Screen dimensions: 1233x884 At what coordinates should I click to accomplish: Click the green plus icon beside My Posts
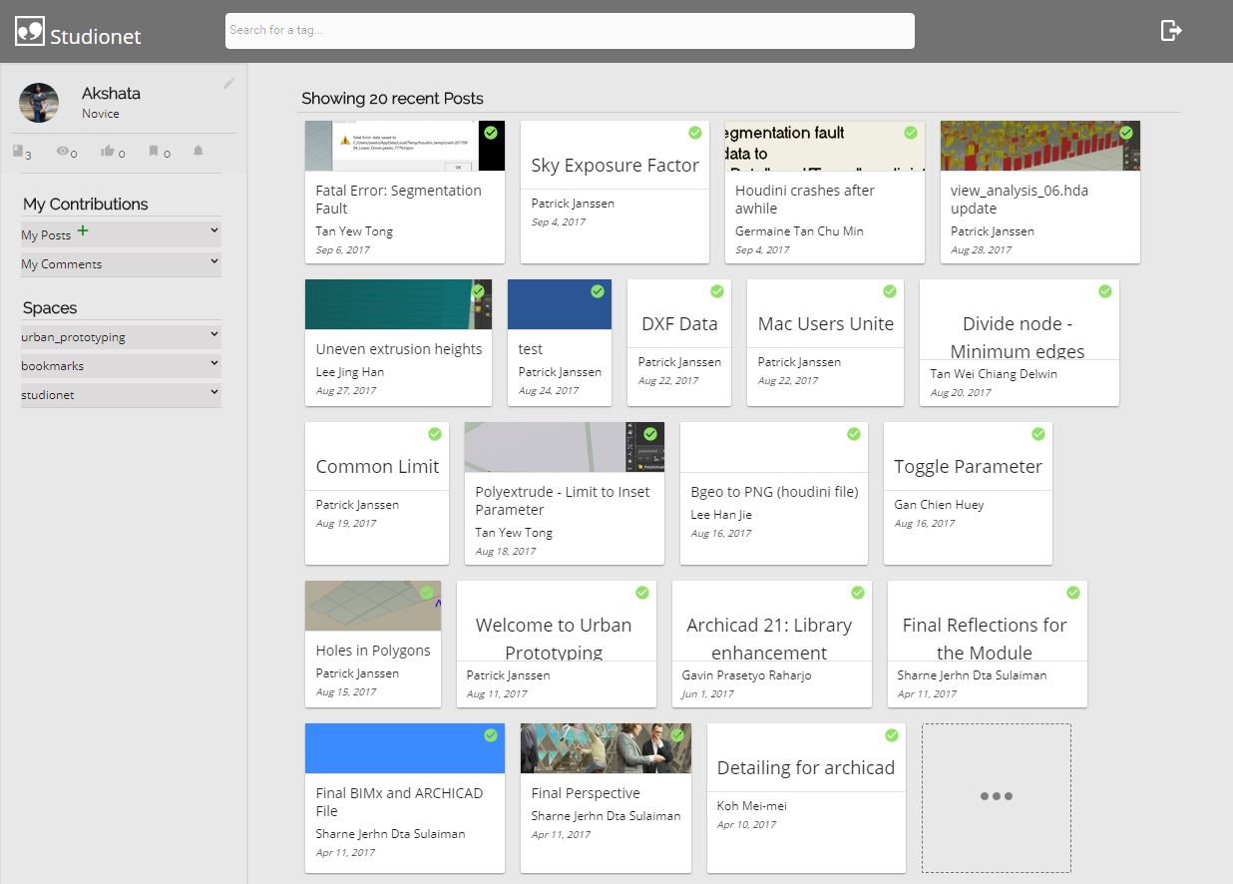(83, 230)
